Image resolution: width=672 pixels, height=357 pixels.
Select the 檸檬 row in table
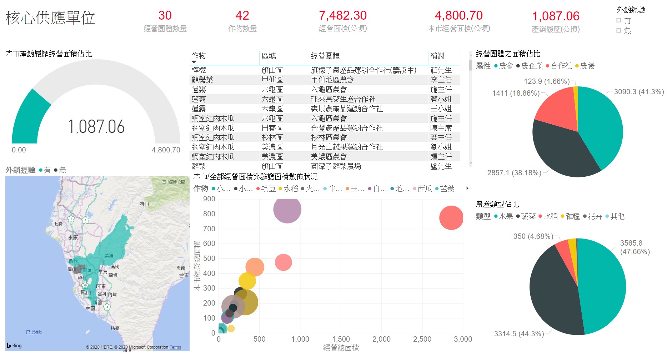325,70
